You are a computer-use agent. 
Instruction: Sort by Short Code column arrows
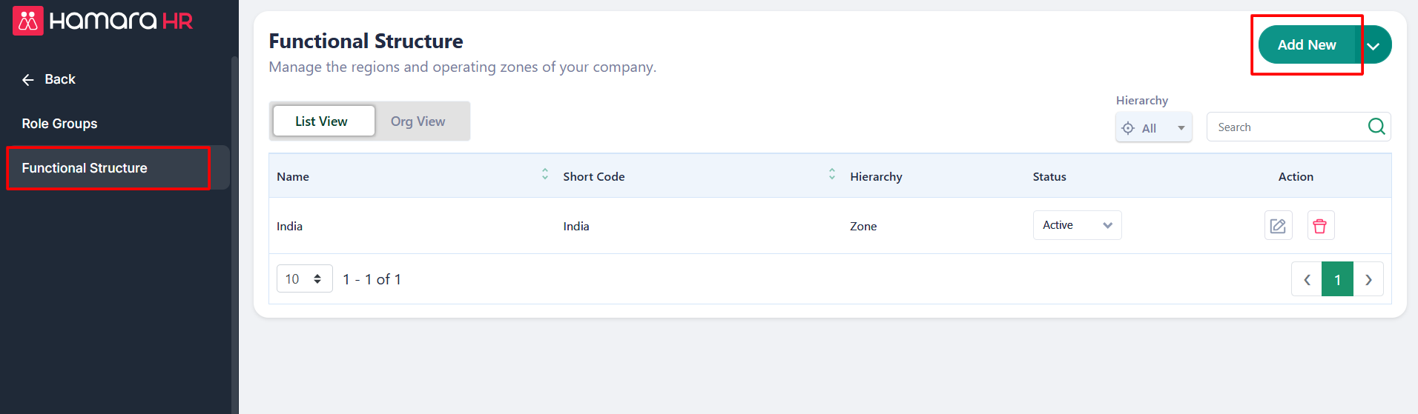point(832,174)
